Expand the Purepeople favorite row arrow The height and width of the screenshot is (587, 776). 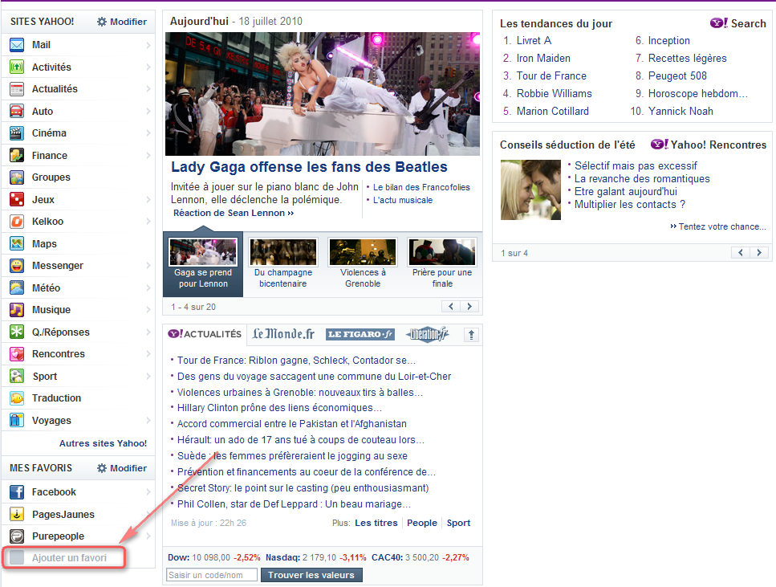[148, 536]
